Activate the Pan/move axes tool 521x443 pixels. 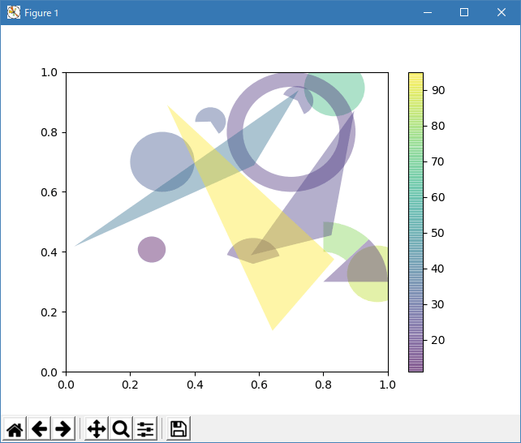(x=97, y=428)
